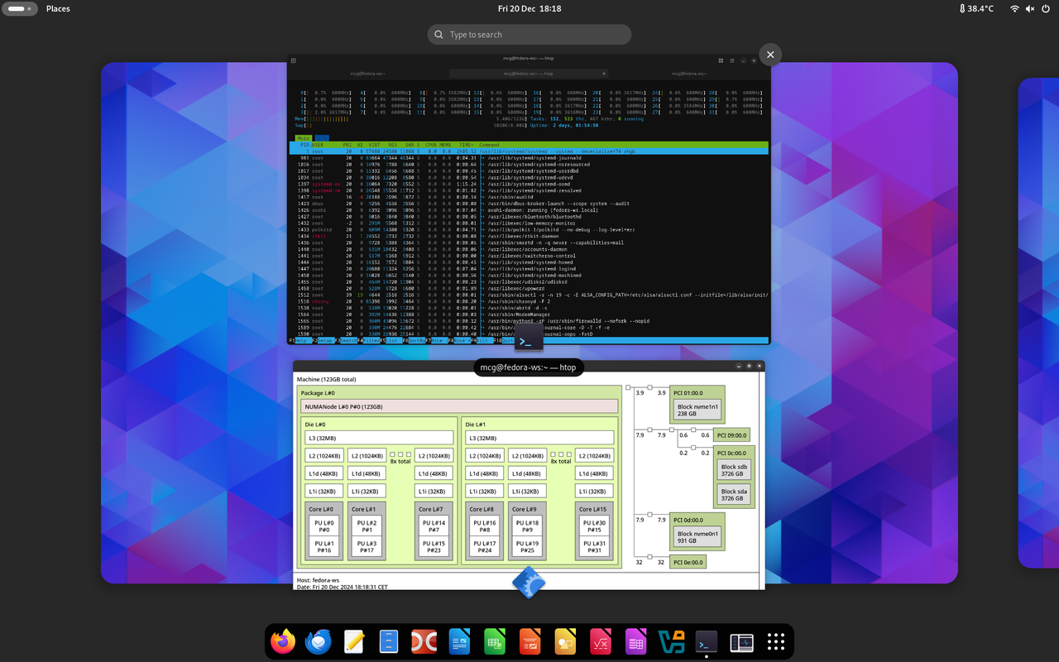Focus the Type to search field

[x=529, y=35]
